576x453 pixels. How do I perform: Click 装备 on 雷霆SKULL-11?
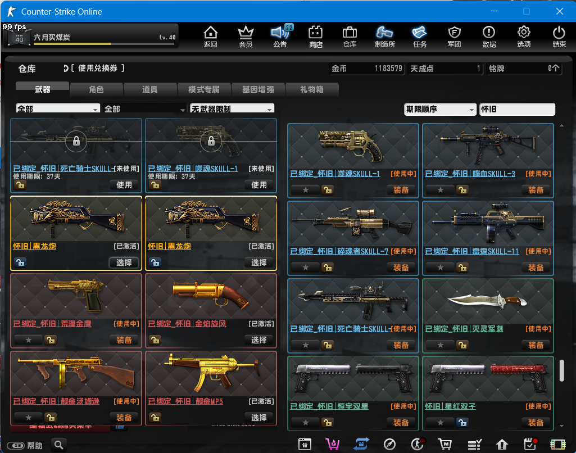[x=536, y=268]
